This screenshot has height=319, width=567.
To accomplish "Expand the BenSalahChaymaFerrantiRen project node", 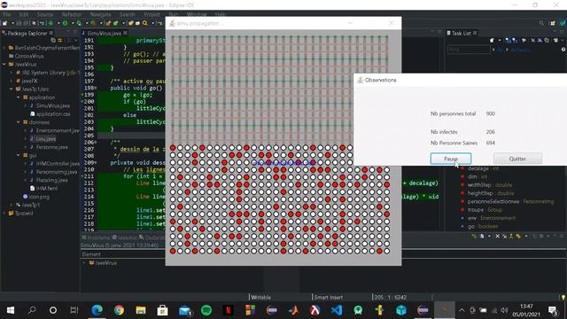I will click(4, 48).
